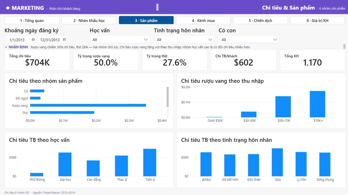Click the 6 nhóm sản phẩm header label
This screenshot has height=195, width=348.
(332, 8)
